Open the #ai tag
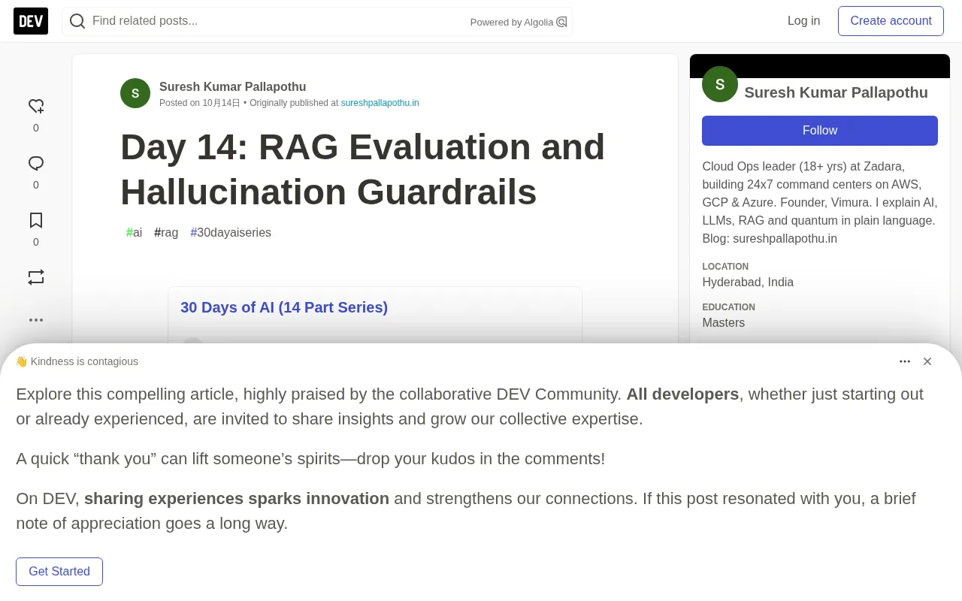The height and width of the screenshot is (601, 962). (134, 233)
